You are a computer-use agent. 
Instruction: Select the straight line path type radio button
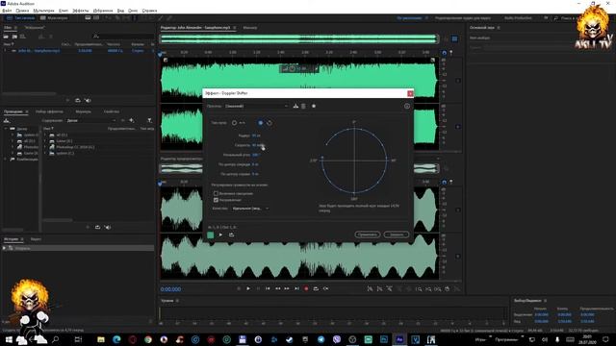(234, 123)
